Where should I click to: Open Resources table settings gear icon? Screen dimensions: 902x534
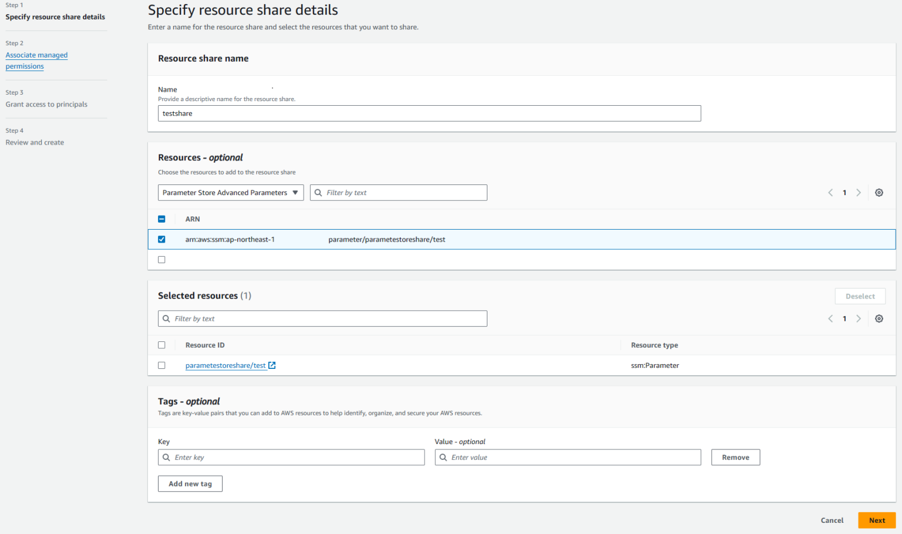click(879, 193)
